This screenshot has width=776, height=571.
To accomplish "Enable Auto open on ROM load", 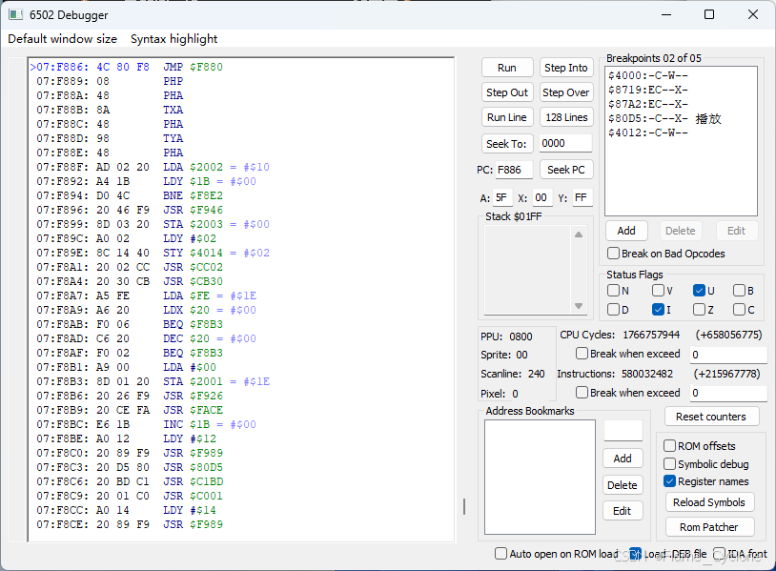I will click(500, 553).
